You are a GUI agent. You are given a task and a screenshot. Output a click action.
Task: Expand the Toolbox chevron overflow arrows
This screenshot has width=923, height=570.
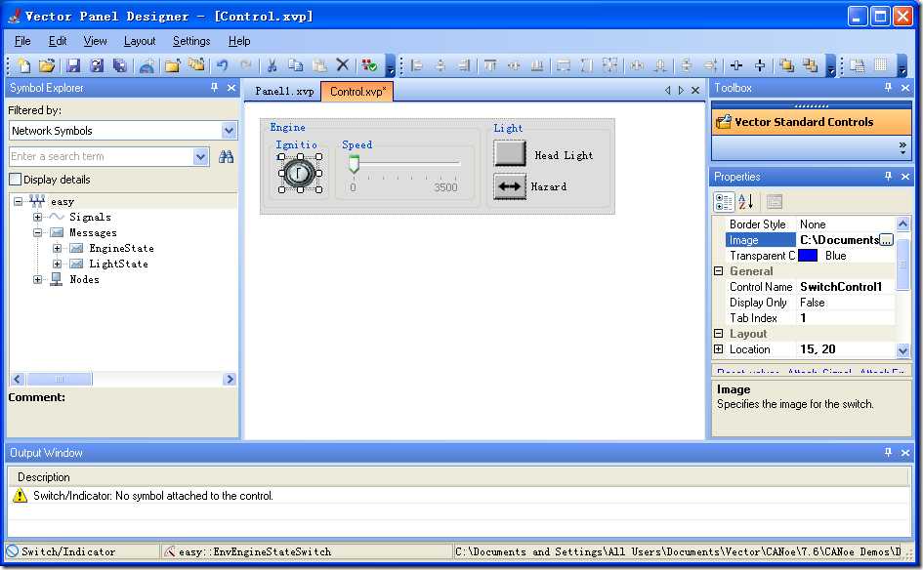tap(902, 147)
